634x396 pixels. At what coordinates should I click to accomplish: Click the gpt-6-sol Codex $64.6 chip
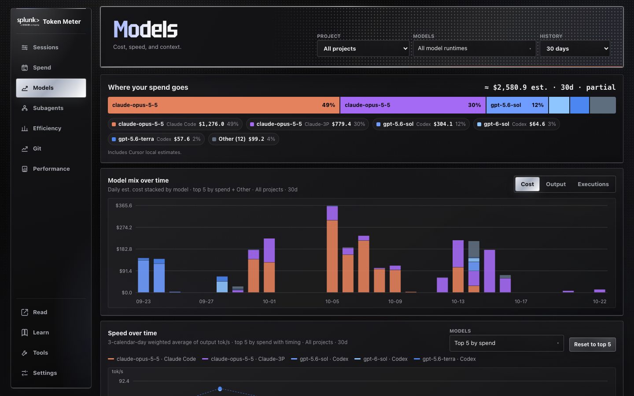coord(516,124)
